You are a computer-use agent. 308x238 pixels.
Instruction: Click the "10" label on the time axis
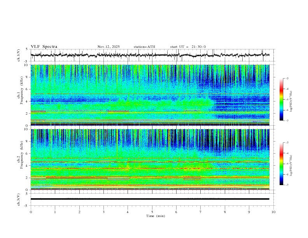(x=273, y=212)
